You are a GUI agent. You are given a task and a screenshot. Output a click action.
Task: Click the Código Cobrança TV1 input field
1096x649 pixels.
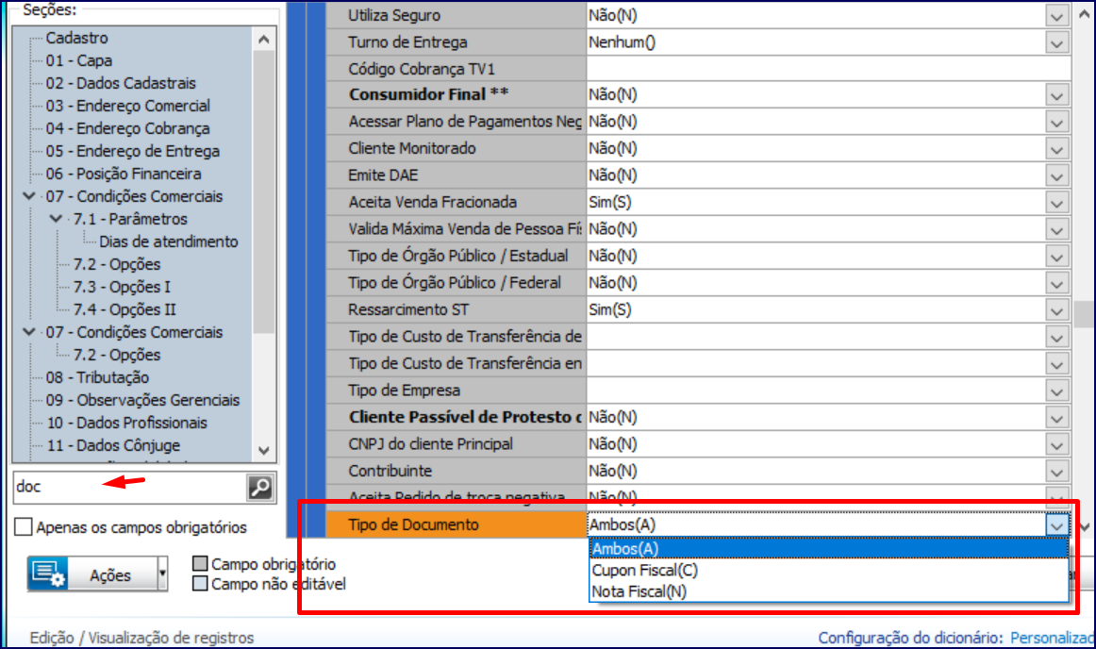(828, 69)
